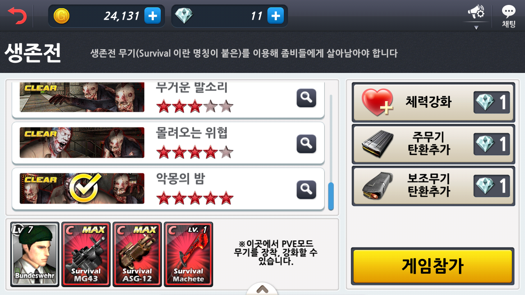The height and width of the screenshot is (295, 525).
Task: Start the match with 게임참가 button
Action: tap(433, 266)
